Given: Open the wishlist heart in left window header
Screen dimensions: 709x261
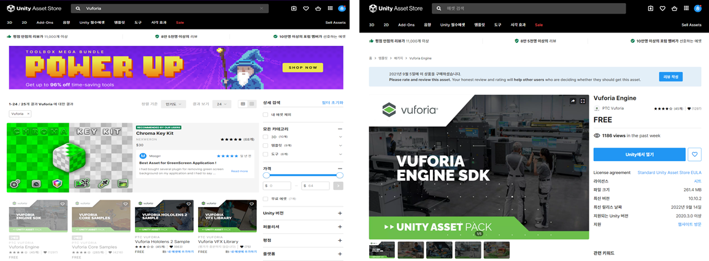Looking at the screenshot, I should tap(306, 9).
